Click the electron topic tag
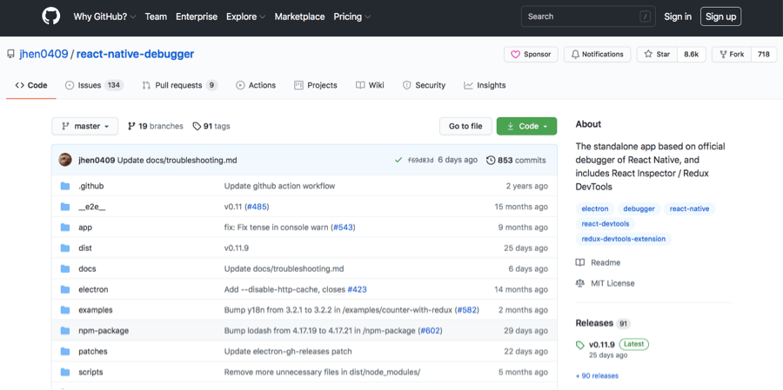 595,209
